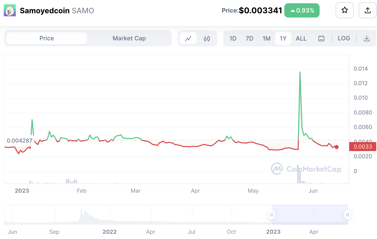Click the highlighted range in the overview timeline
The width and height of the screenshot is (377, 239).
coord(310,215)
